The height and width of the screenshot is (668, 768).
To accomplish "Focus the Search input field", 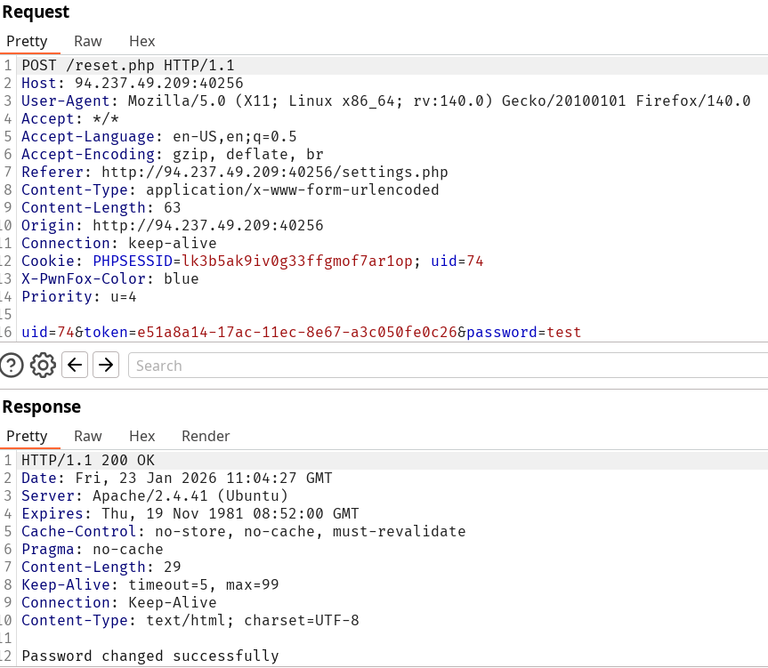I will pyautogui.click(x=445, y=366).
